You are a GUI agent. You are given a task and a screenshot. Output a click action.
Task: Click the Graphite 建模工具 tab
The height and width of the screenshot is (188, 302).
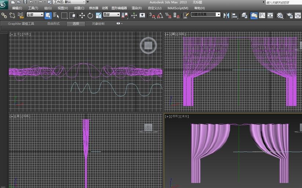point(21,23)
